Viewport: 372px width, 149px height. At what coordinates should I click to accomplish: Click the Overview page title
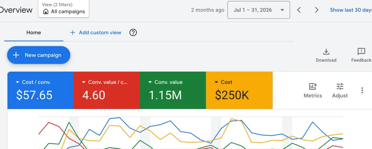(x=16, y=10)
